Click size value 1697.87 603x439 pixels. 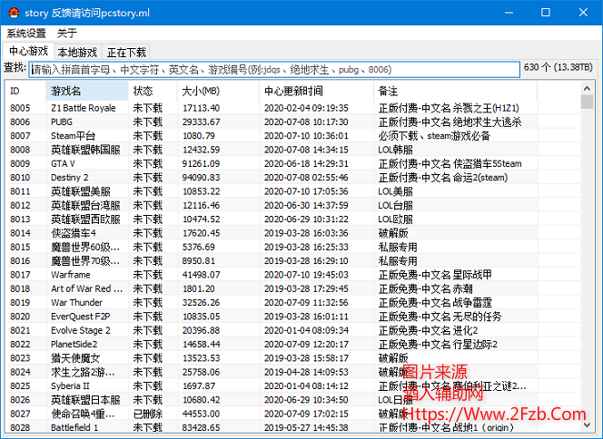199,386
